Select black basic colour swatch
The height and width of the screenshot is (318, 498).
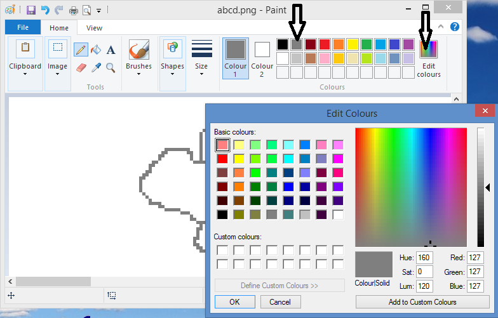(x=222, y=215)
